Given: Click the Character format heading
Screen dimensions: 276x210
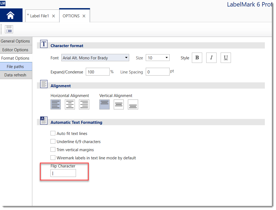Looking at the screenshot, I should click(67, 46).
